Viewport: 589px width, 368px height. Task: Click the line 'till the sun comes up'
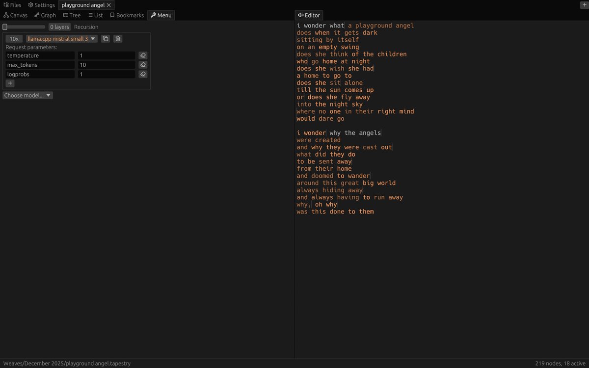[335, 90]
